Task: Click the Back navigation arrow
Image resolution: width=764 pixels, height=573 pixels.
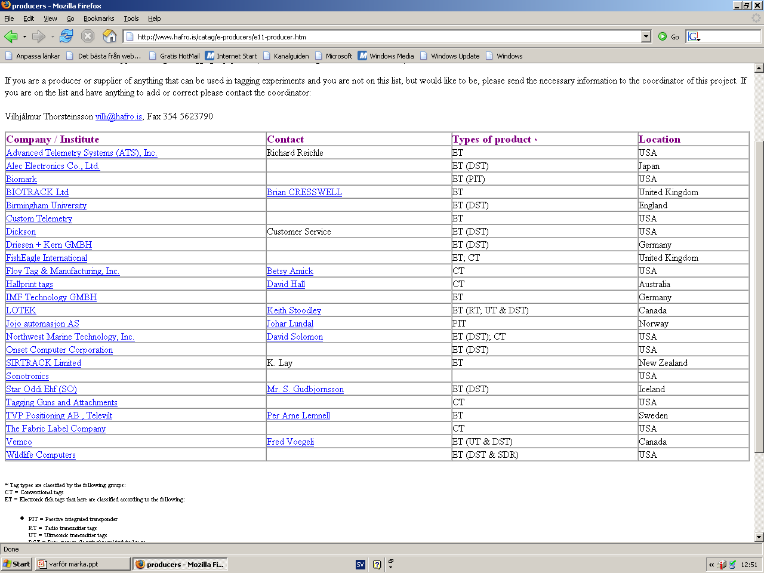Action: 11,36
